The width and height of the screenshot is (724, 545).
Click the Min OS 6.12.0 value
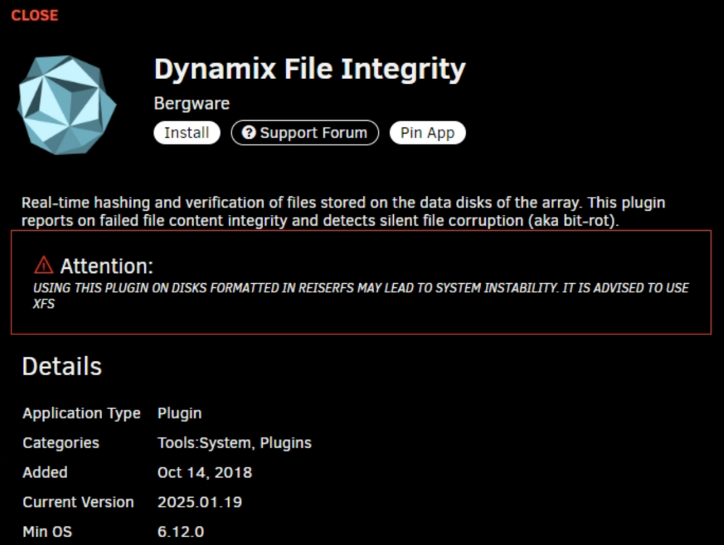tap(180, 532)
